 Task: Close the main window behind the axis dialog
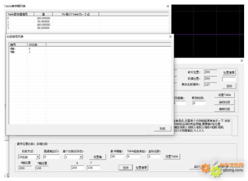point(242,61)
